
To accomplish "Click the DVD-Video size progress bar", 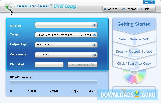I will click(x=54, y=83).
